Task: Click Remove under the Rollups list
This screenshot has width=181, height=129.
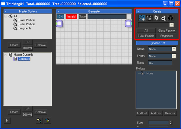Action: pos(170,113)
